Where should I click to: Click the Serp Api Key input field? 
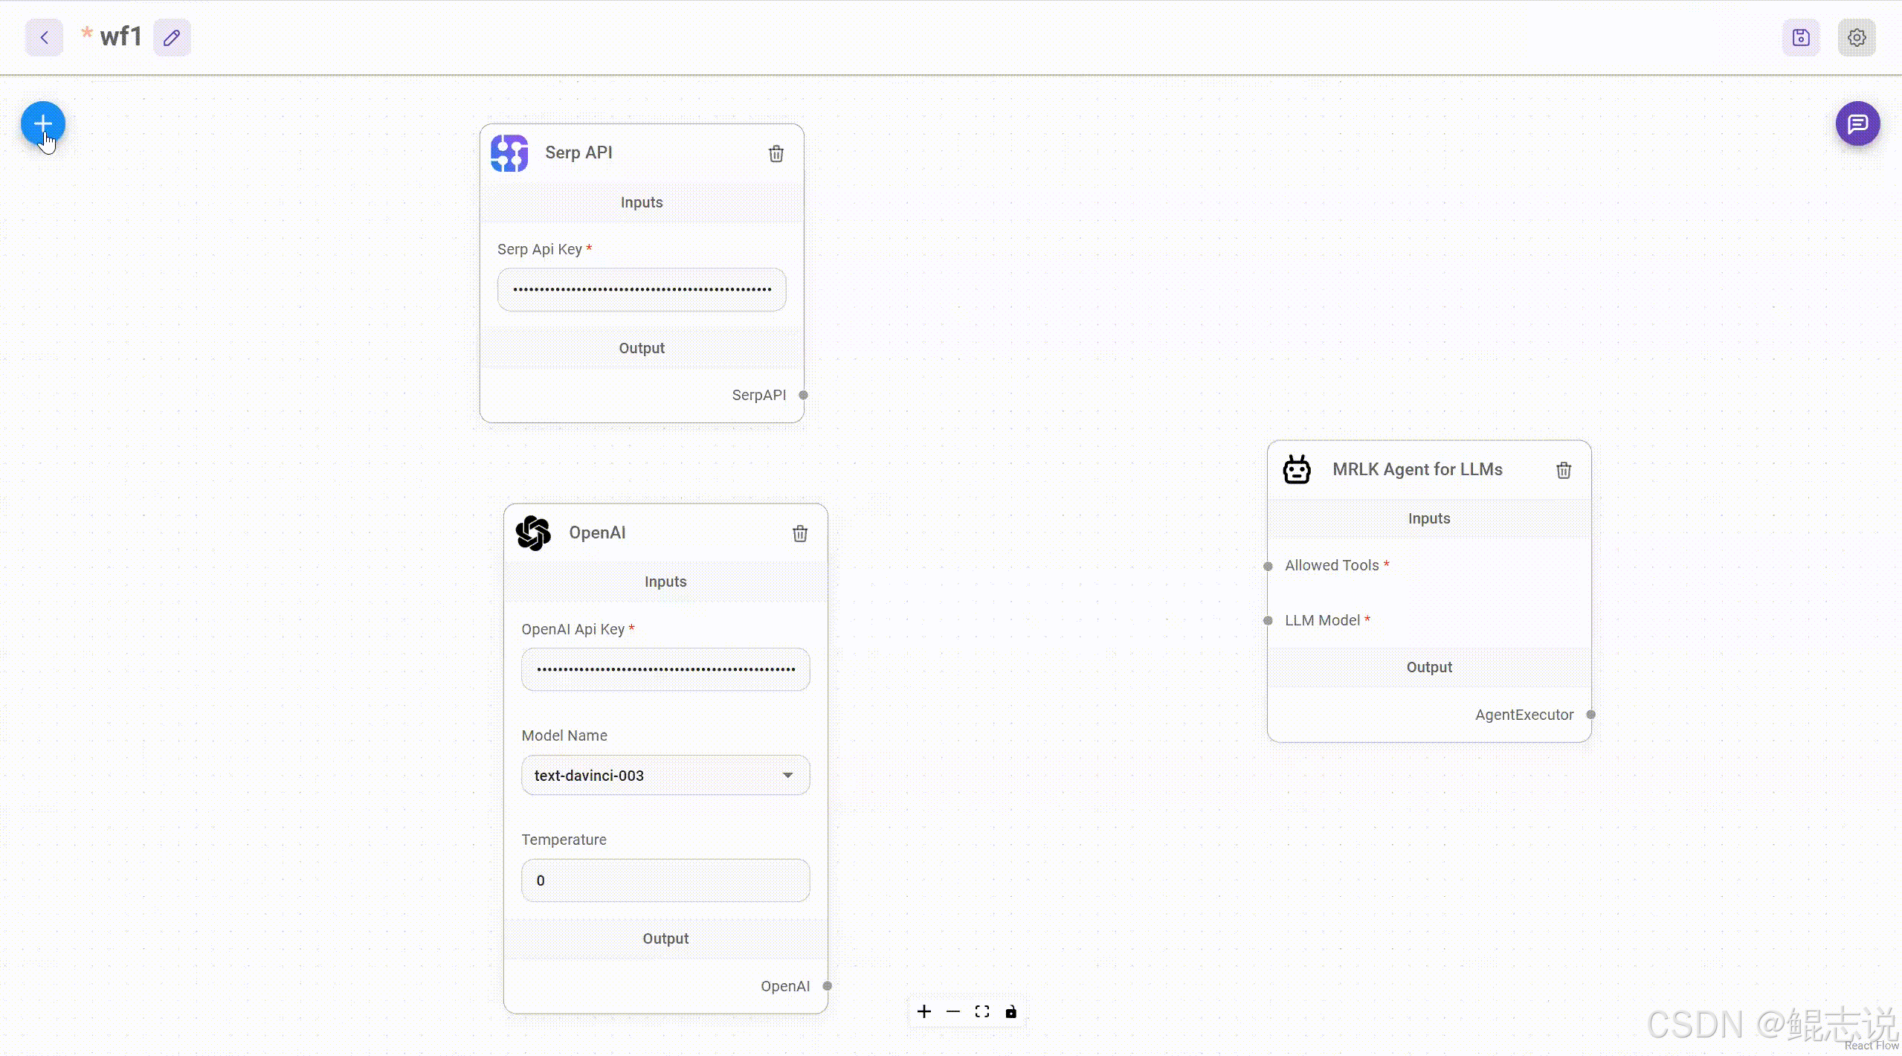coord(641,289)
